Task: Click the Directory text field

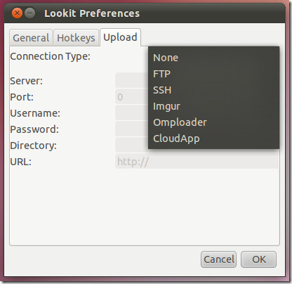Action: (x=132, y=145)
